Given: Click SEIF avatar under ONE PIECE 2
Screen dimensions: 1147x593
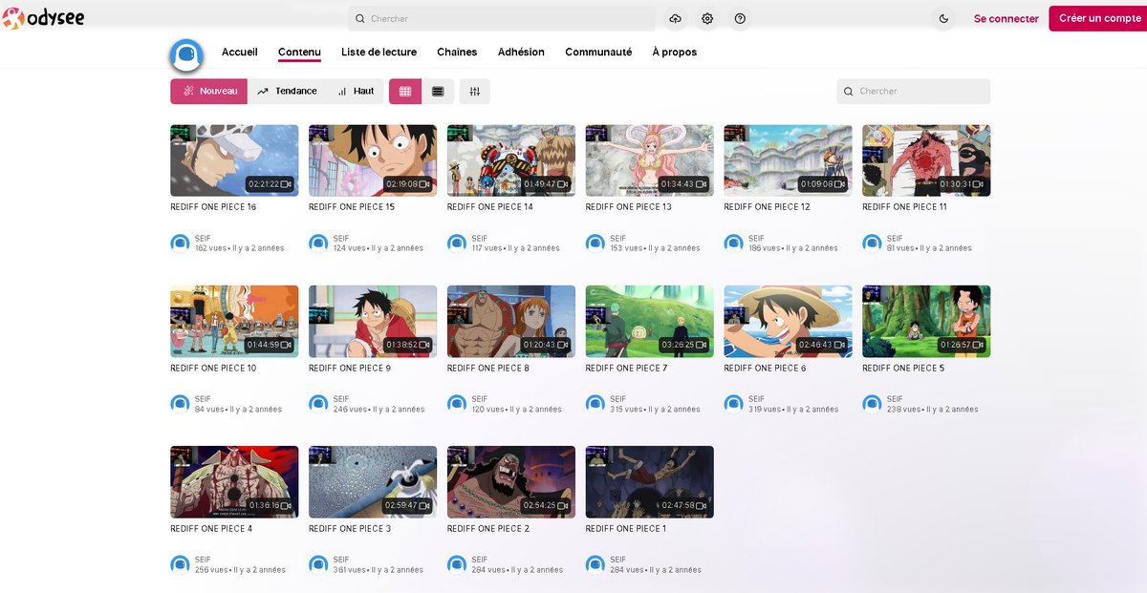Looking at the screenshot, I should (x=457, y=564).
